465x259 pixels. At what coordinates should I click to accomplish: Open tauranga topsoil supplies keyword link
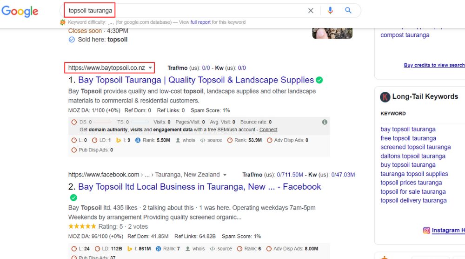coord(414,174)
